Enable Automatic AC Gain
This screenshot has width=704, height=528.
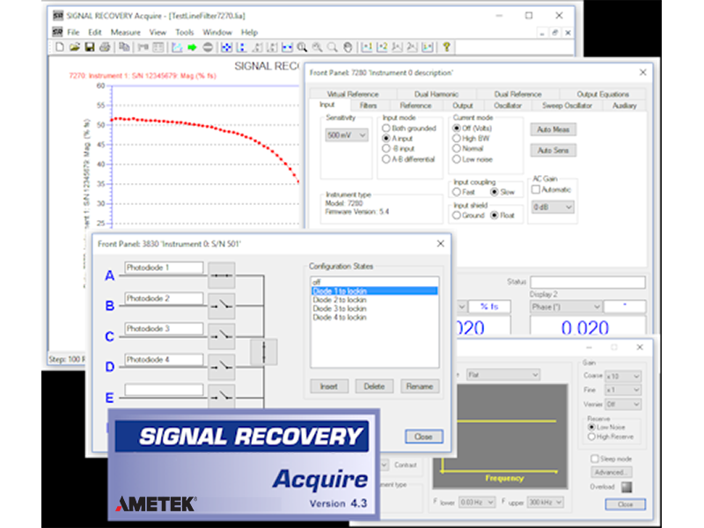point(537,187)
